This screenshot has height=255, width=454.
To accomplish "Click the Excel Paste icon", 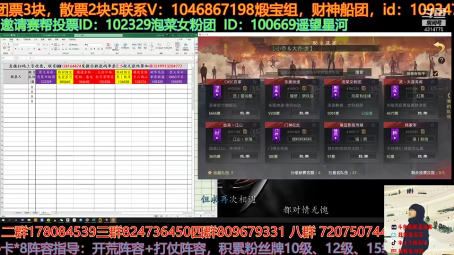I will coord(5,45).
